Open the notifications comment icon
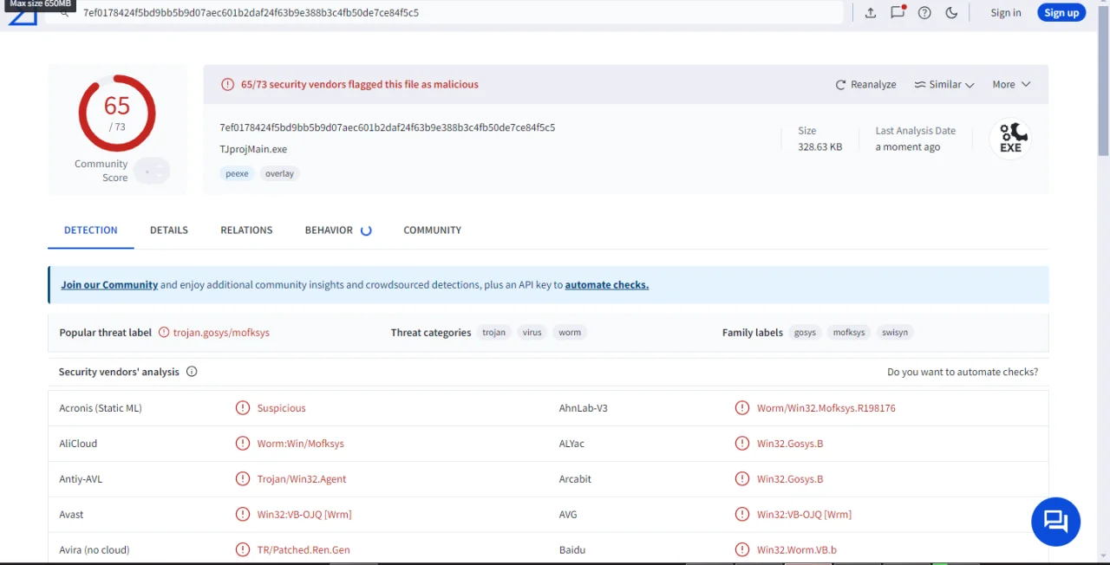 [898, 12]
